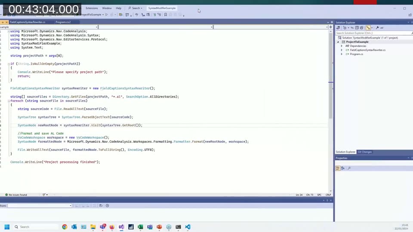Collapse the ProjectFixExample project node
Screen dimensions: 413x232
(338, 42)
